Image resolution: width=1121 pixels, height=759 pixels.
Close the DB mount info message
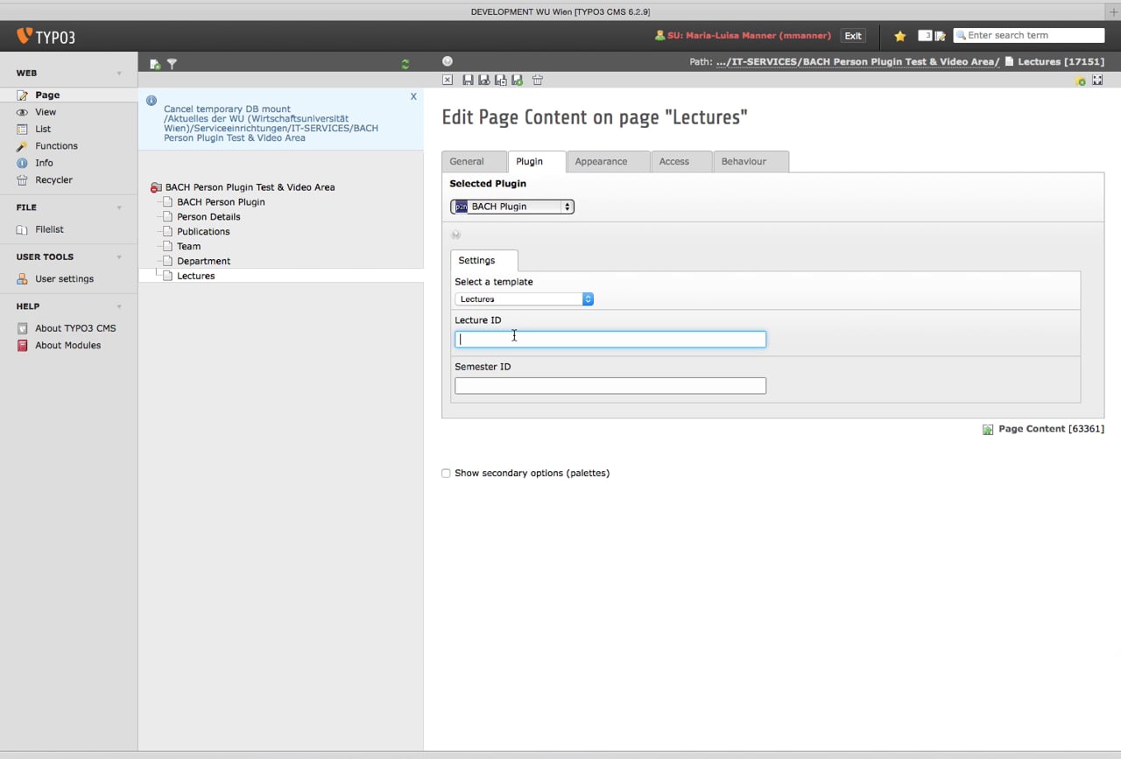tap(413, 96)
